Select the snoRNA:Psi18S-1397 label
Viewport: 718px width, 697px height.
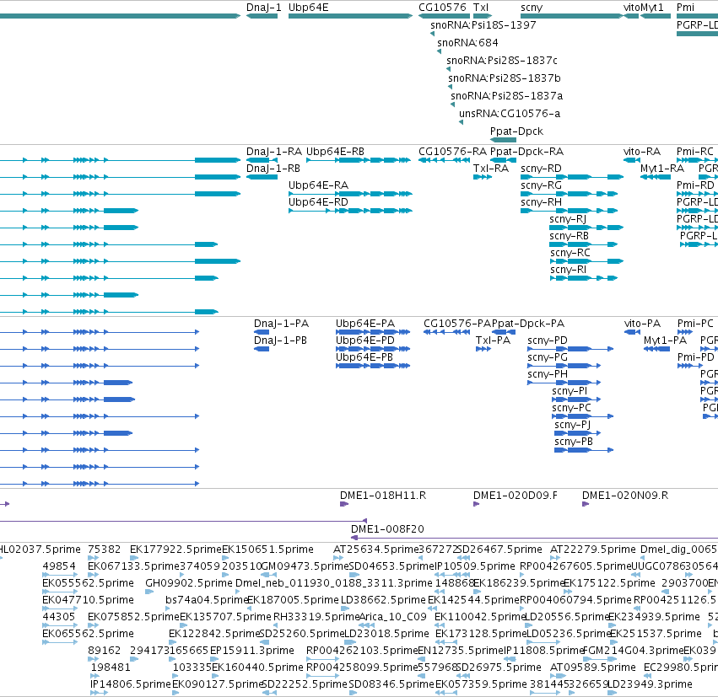coord(483,25)
